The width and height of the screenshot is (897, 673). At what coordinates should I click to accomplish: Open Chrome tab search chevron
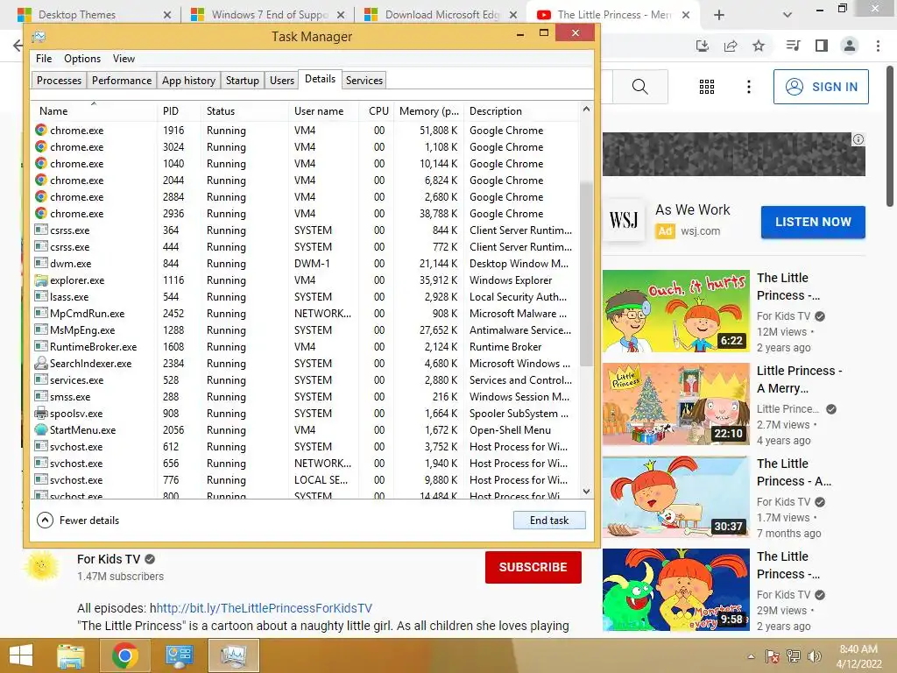788,15
